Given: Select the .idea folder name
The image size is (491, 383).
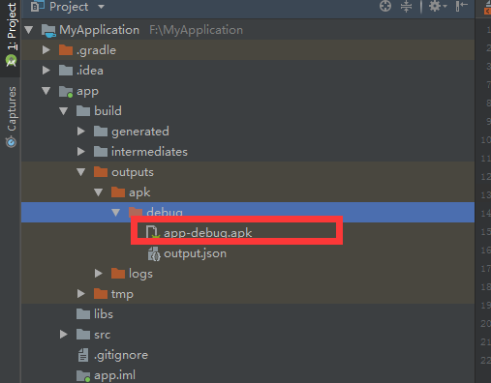Looking at the screenshot, I should [90, 71].
